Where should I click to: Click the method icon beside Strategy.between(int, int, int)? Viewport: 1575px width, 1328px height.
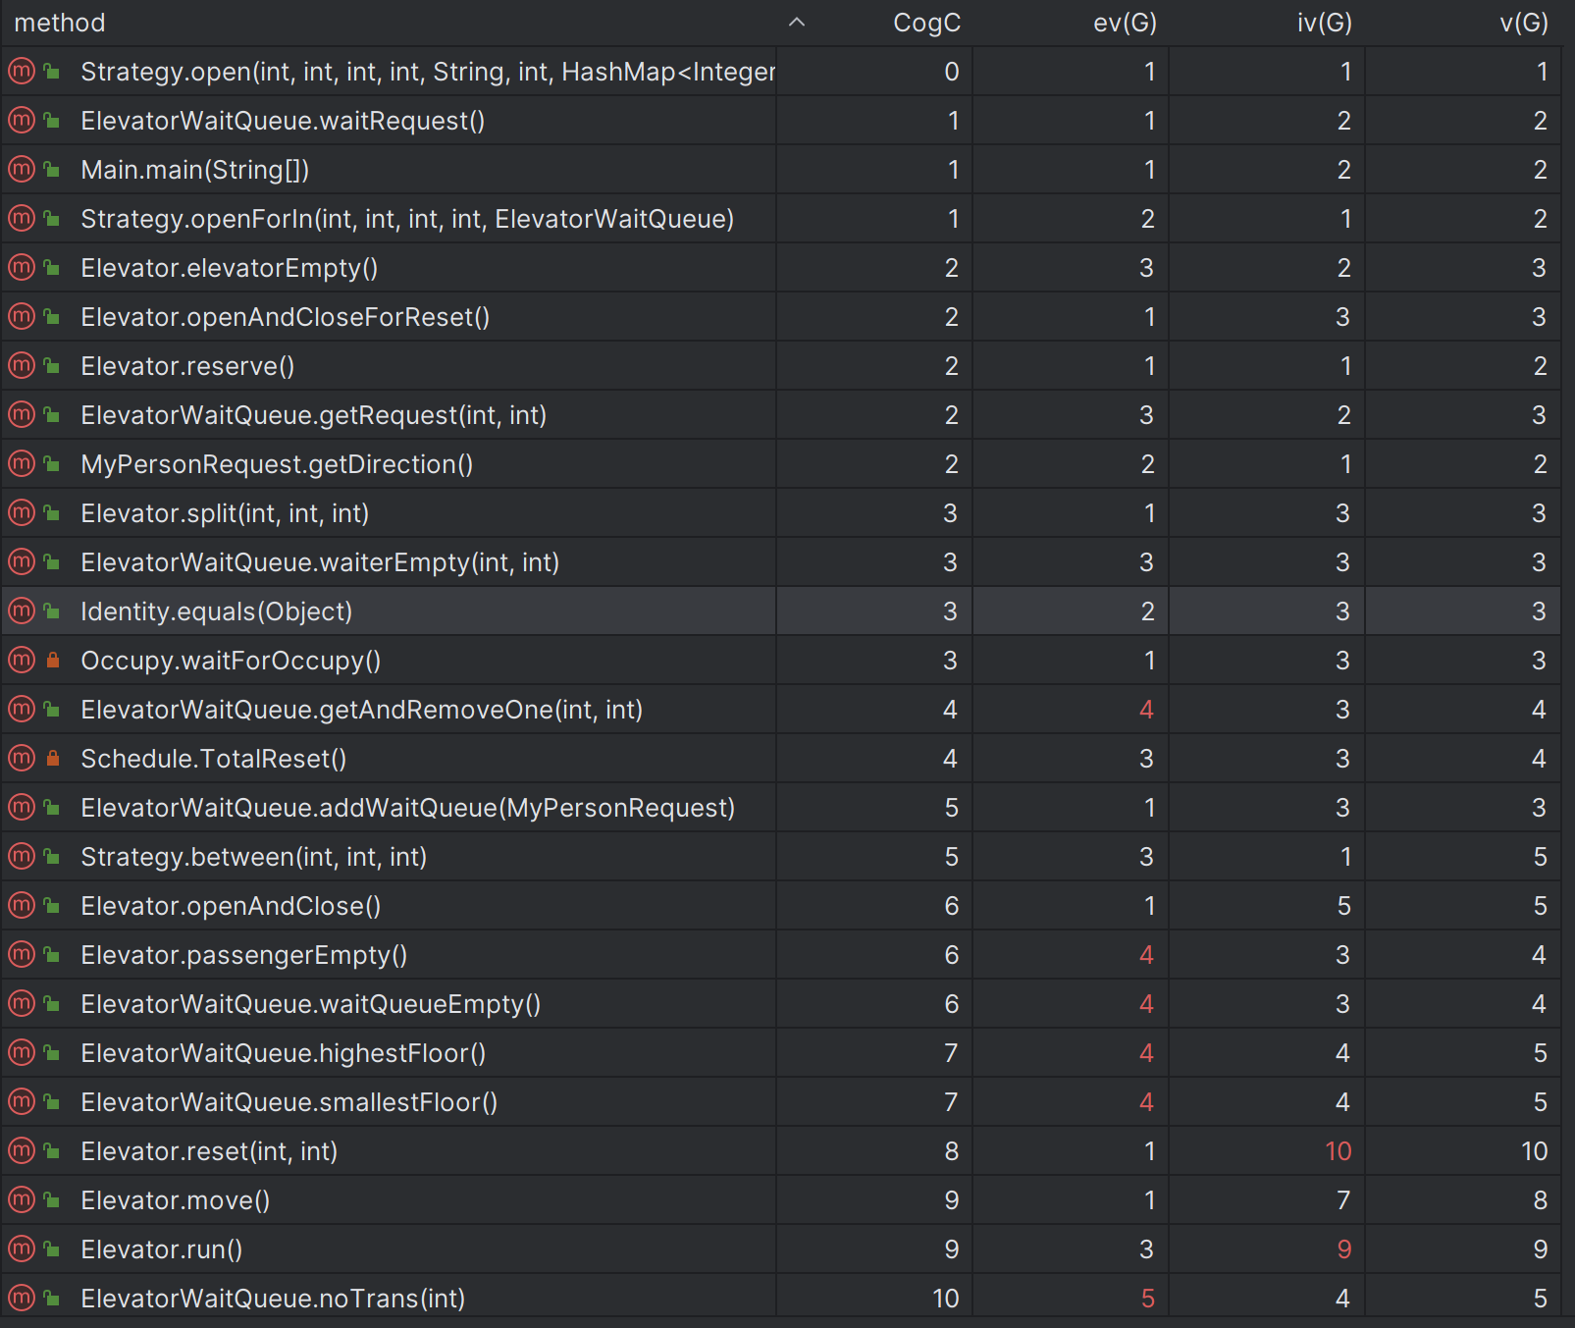click(22, 856)
